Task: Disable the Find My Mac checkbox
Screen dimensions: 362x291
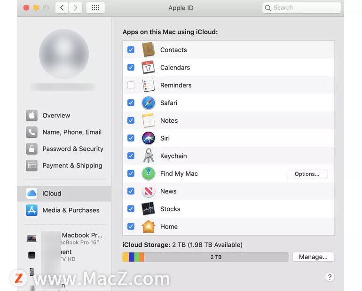Action: pyautogui.click(x=131, y=173)
